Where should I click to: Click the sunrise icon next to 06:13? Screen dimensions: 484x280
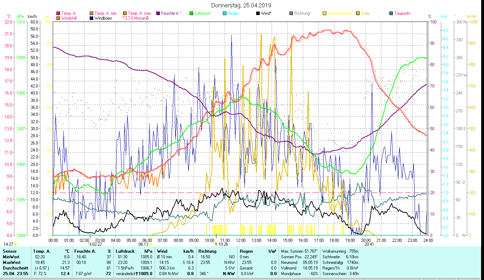150,244
